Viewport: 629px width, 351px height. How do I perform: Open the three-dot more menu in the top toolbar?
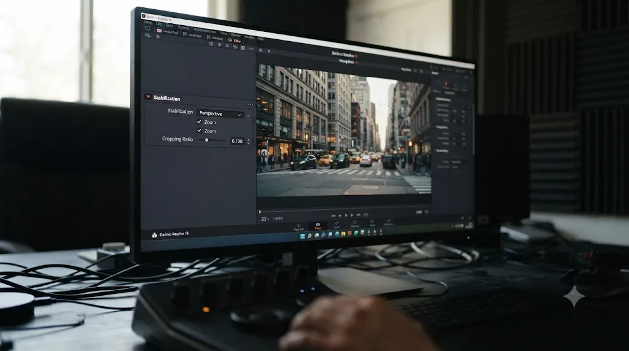click(251, 49)
